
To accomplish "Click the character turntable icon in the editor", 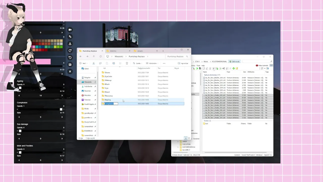I will click(70, 44).
